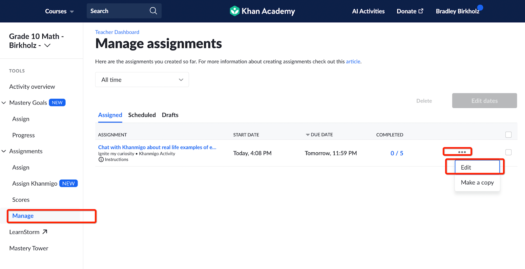Viewport: 525px width, 269px height.
Task: Click the 'Tomorrow, 11:59 PM' due date
Action: [331, 153]
